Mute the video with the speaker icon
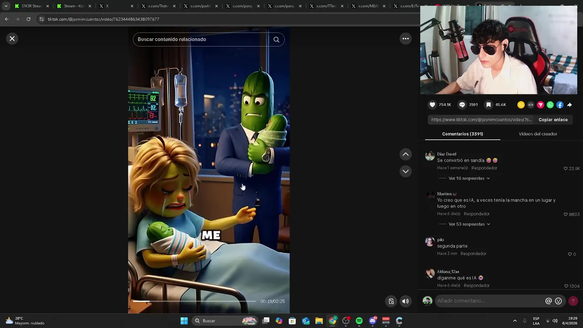Image resolution: width=583 pixels, height=328 pixels. [405, 301]
